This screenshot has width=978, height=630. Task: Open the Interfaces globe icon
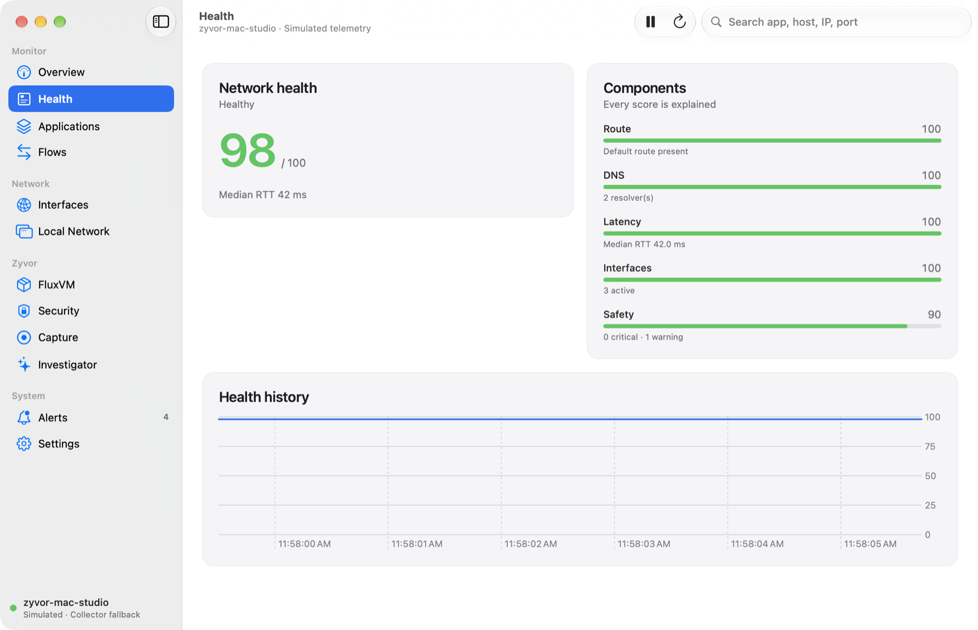[x=24, y=205]
